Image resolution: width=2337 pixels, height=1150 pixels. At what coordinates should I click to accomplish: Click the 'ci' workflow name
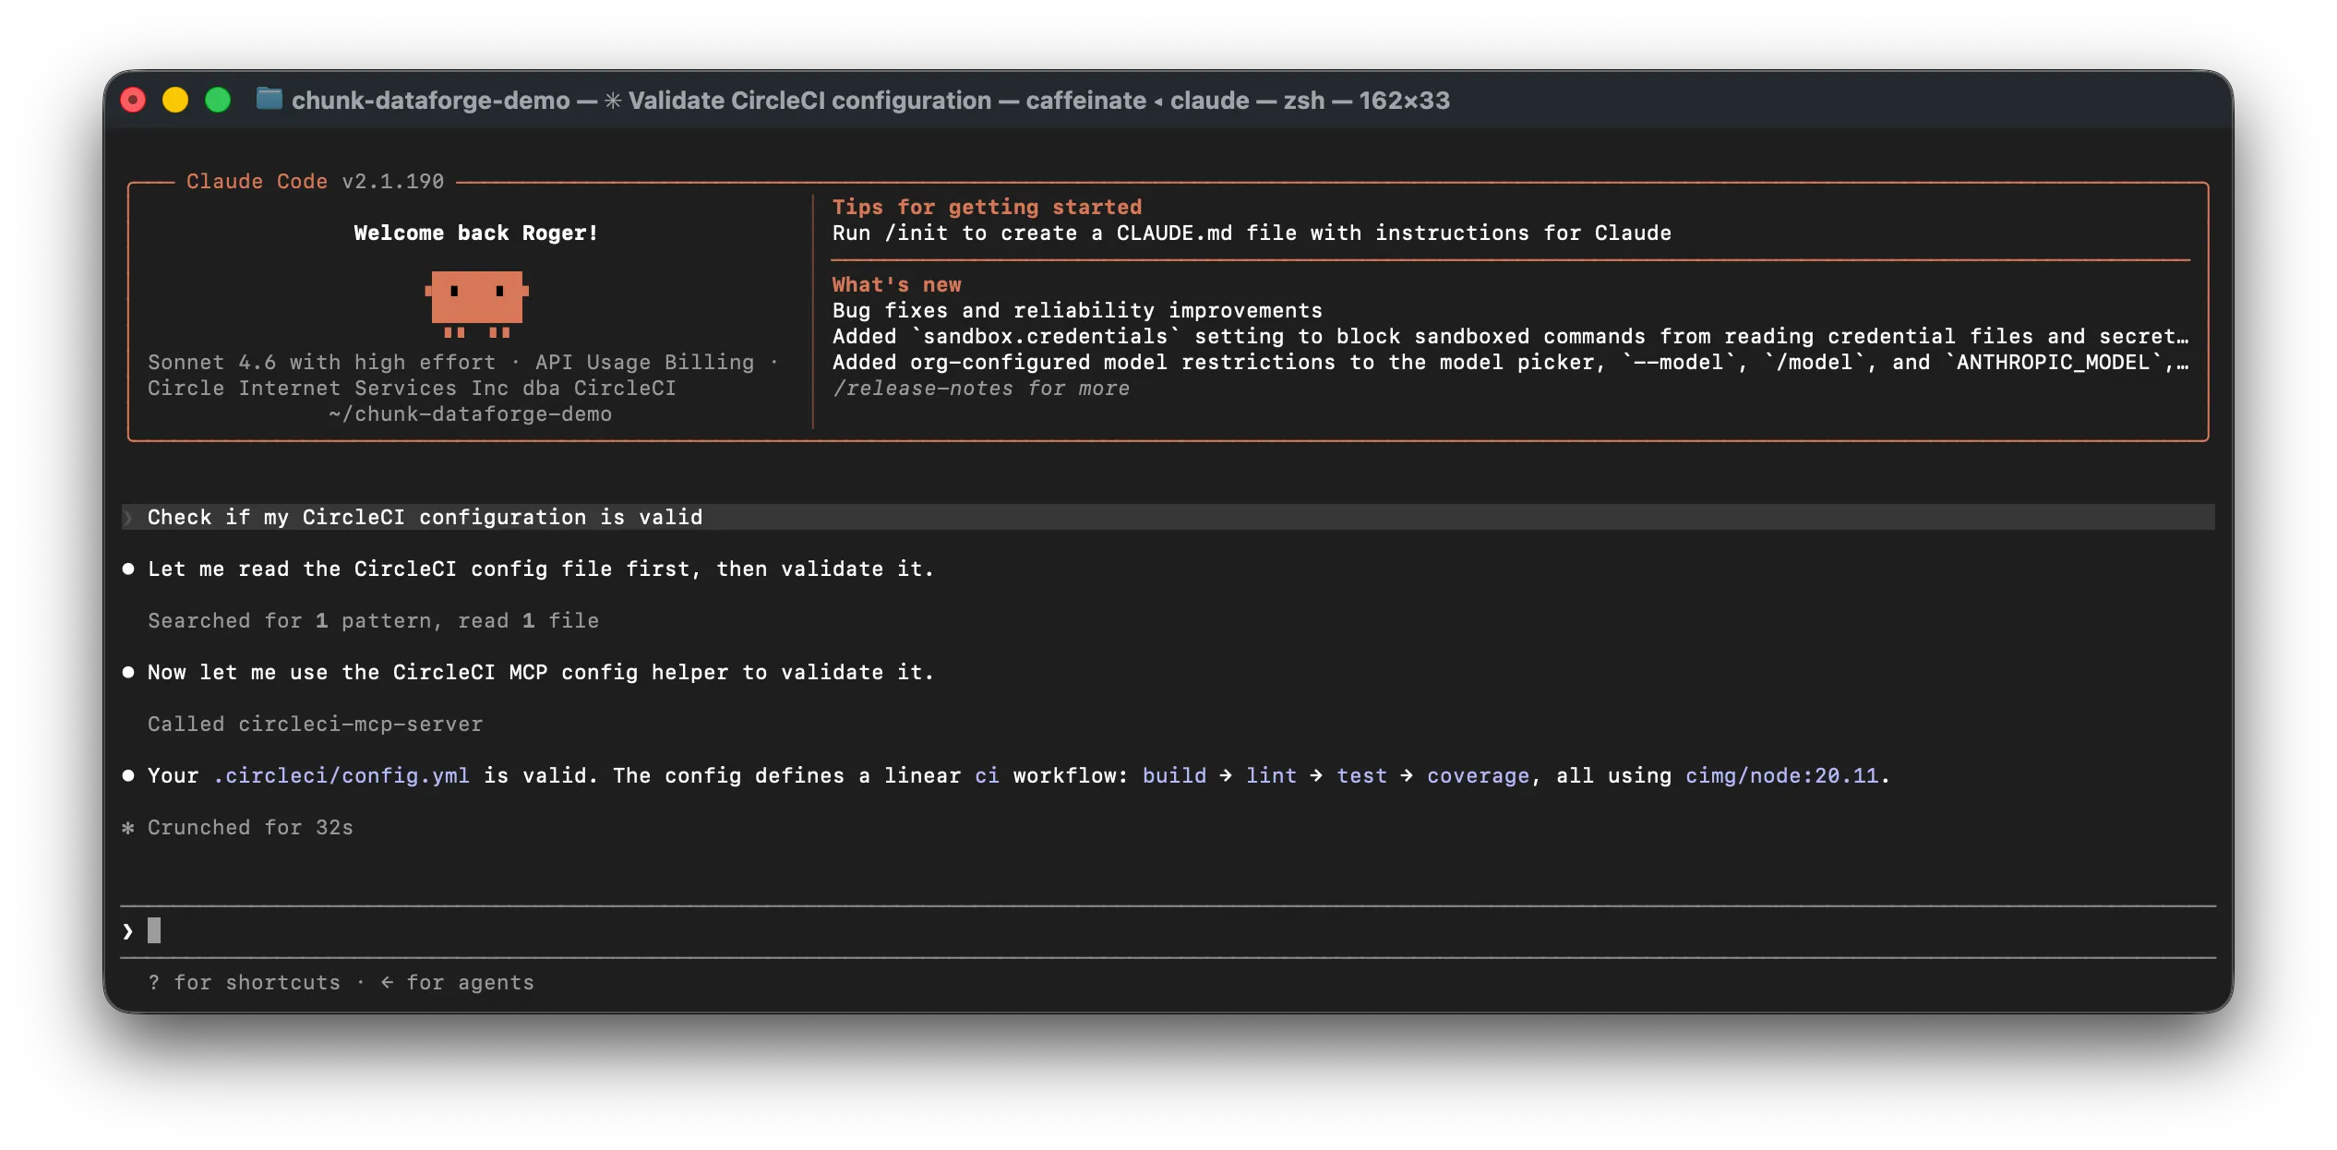pos(987,776)
